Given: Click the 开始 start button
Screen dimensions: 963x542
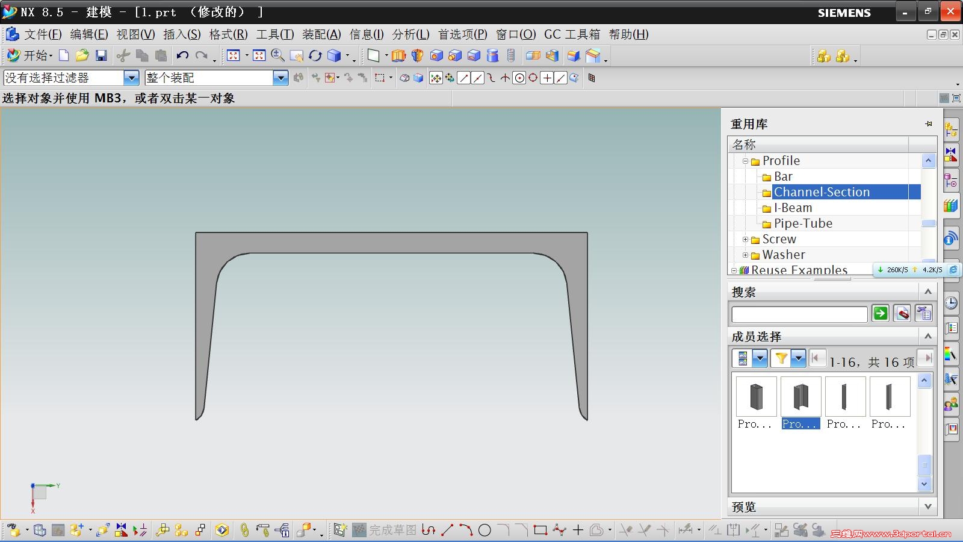Looking at the screenshot, I should pyautogui.click(x=30, y=56).
